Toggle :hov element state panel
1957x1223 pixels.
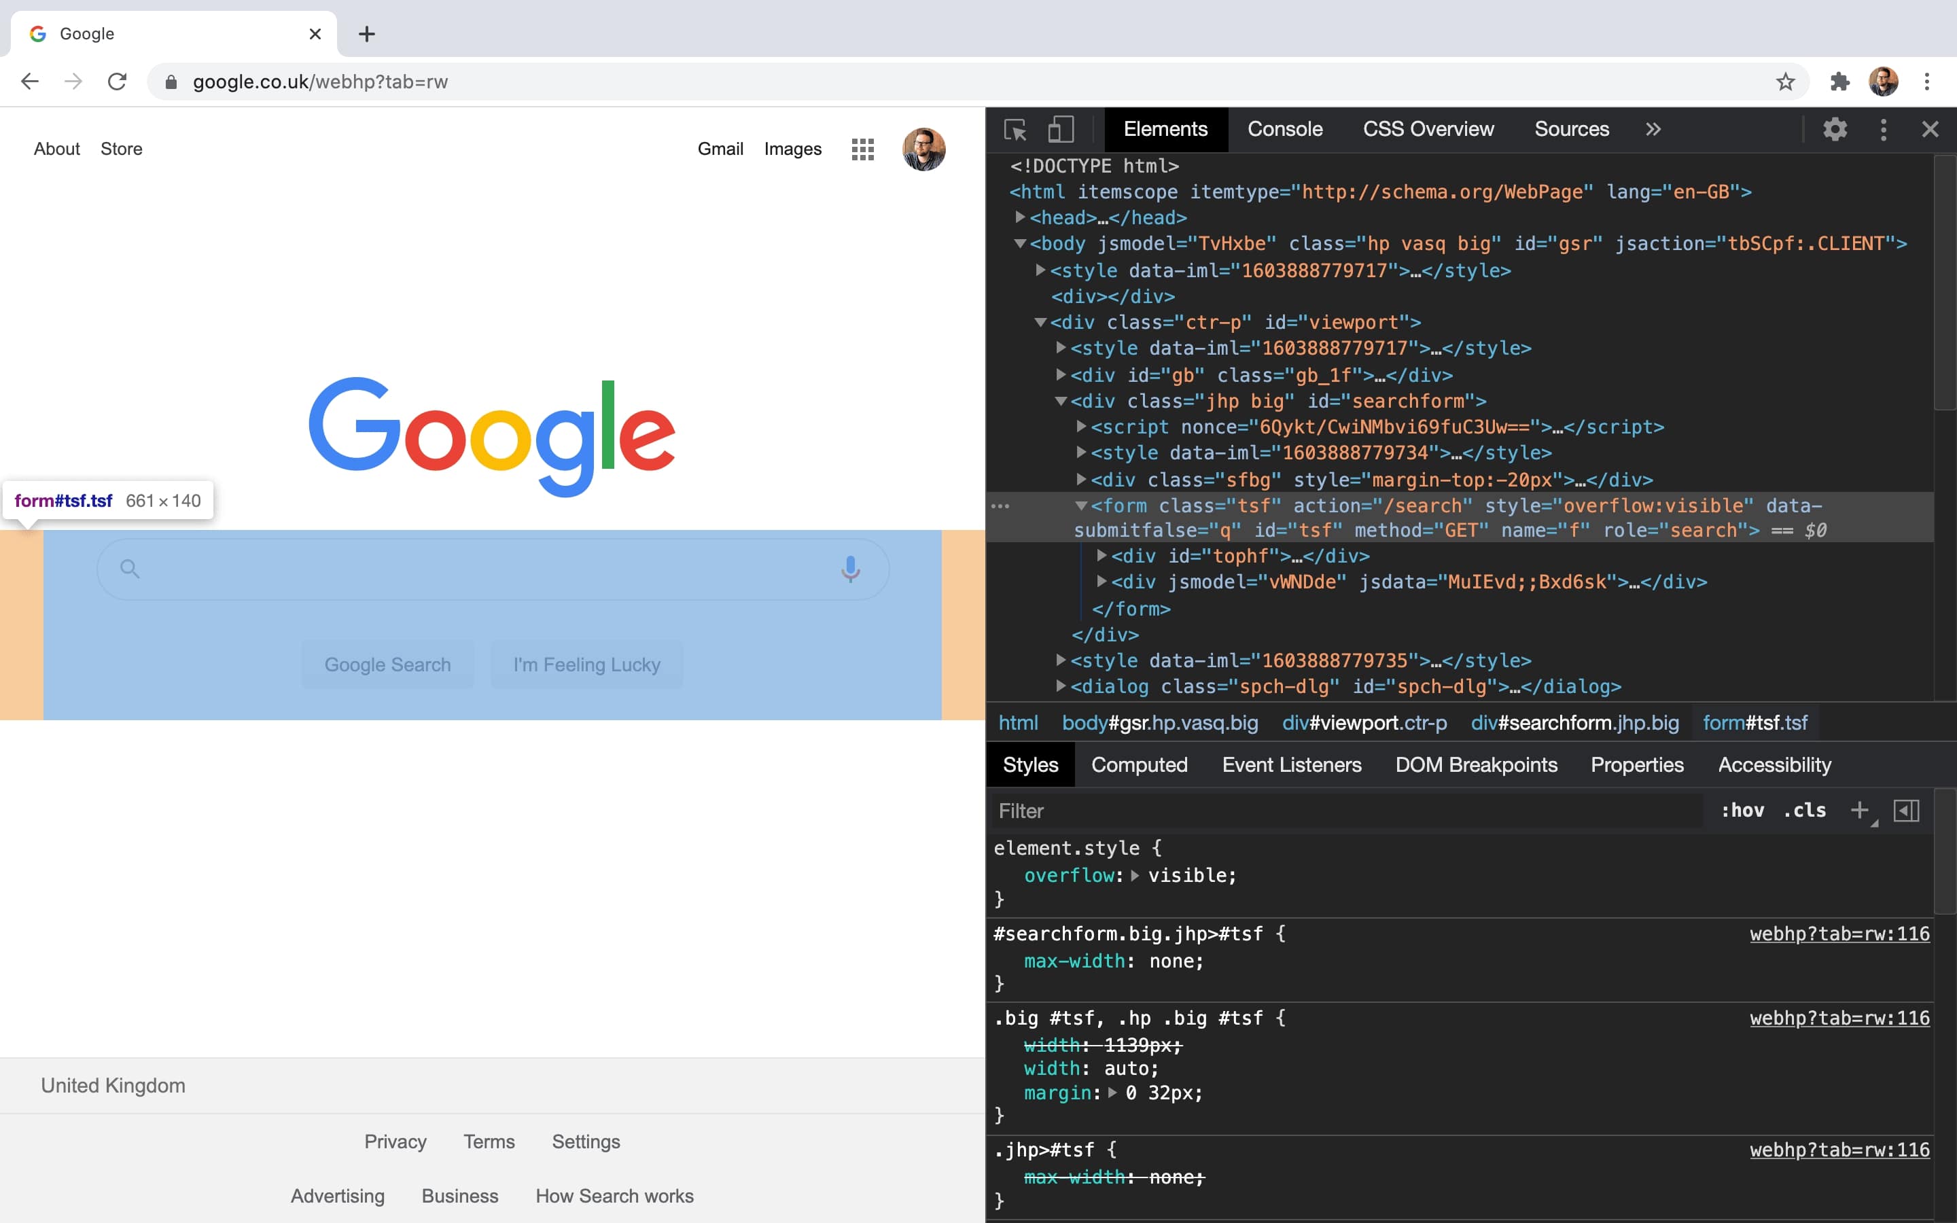point(1743,811)
